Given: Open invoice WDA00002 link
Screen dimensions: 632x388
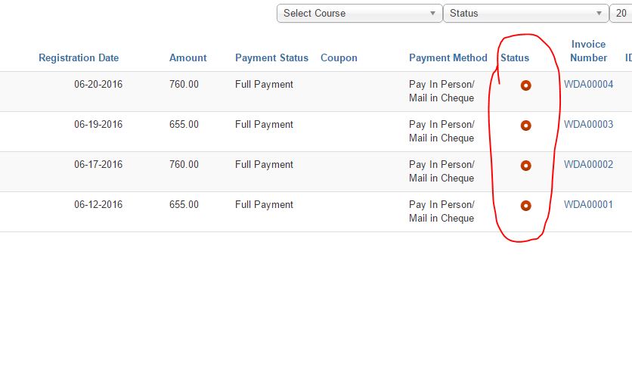Looking at the screenshot, I should pos(588,164).
